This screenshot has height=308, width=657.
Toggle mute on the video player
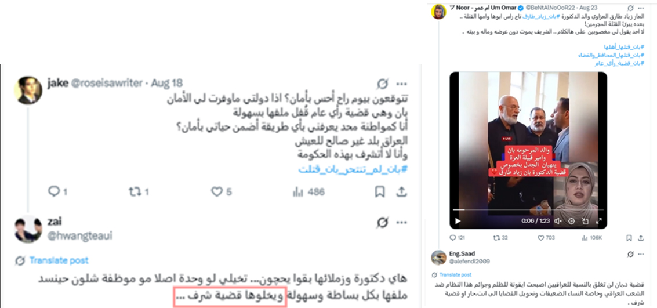(x=558, y=221)
